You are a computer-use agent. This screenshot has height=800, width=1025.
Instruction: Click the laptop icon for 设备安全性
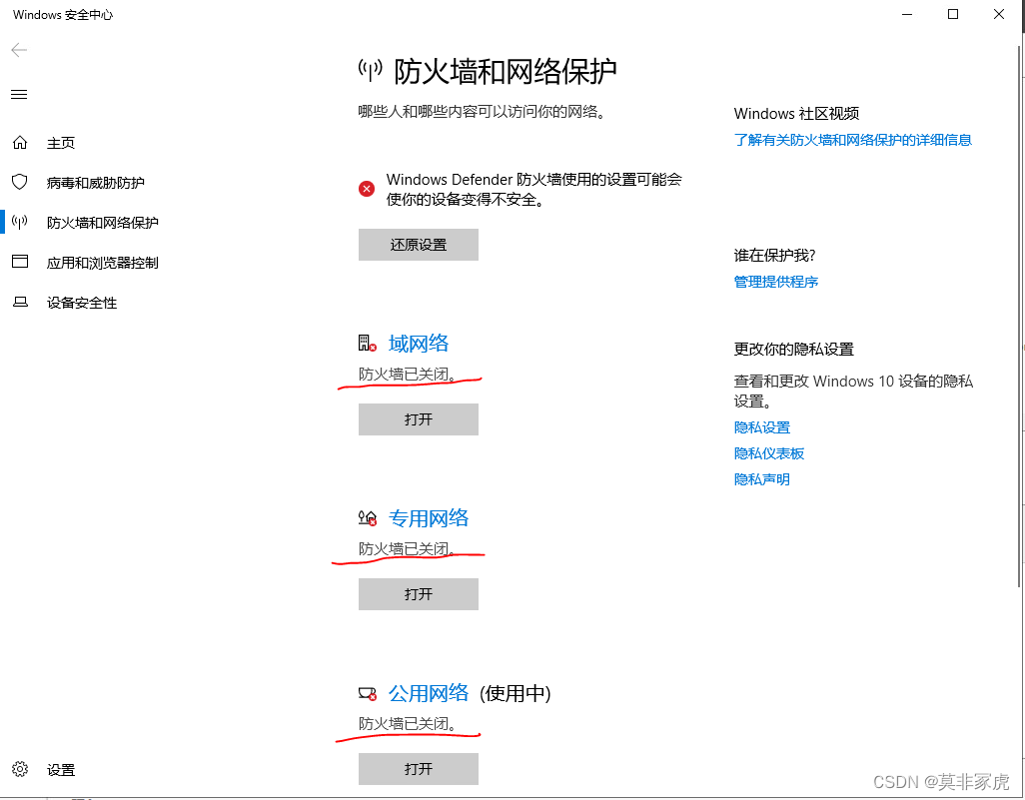tap(20, 302)
